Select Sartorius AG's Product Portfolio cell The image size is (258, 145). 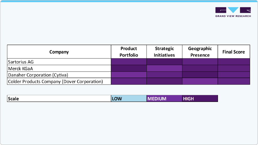129,62
